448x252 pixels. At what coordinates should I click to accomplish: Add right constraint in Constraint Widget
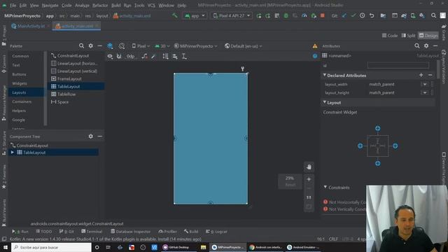click(x=395, y=146)
